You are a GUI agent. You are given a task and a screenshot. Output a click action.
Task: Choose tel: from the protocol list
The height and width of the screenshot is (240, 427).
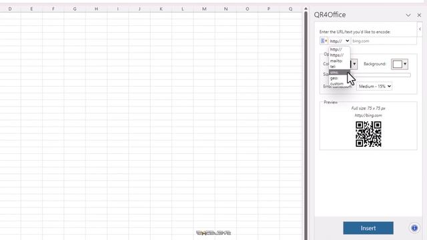[x=340, y=67]
